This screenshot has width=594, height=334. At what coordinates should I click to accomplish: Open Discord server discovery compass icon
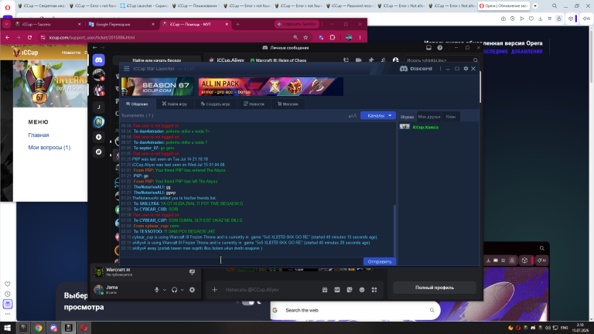click(99, 152)
